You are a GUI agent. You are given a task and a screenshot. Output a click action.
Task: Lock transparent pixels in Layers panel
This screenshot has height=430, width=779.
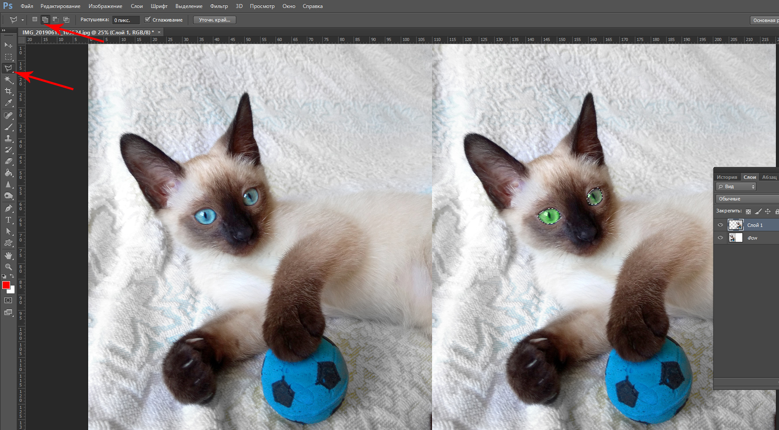click(x=748, y=211)
